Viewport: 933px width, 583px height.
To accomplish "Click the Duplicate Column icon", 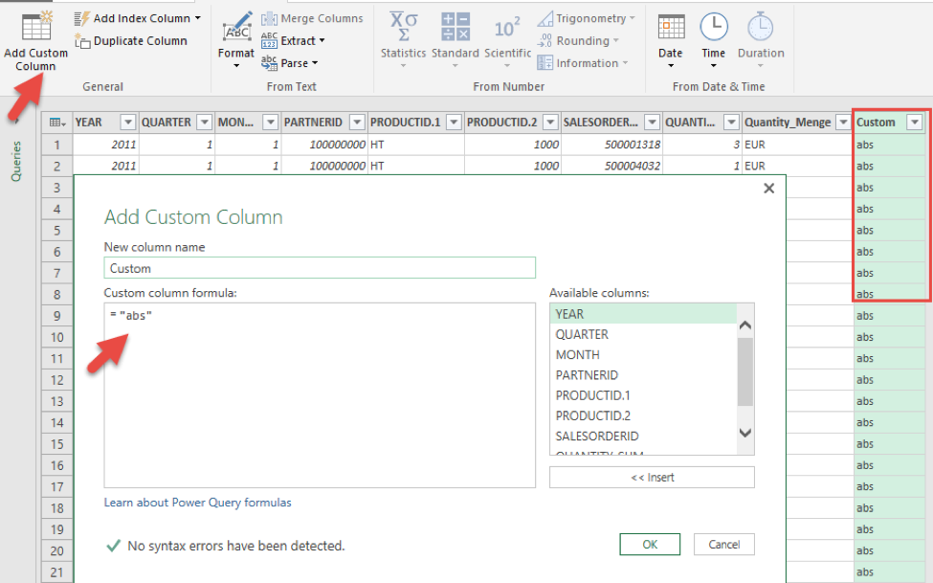I will pos(82,41).
